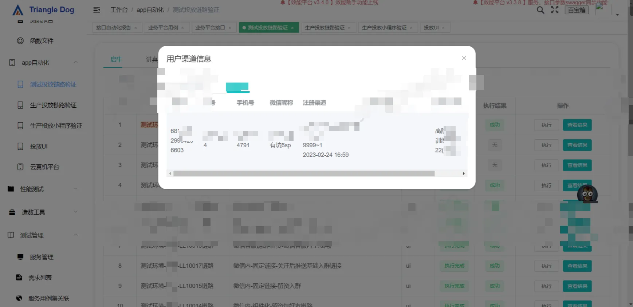The width and height of the screenshot is (633, 307).
Task: Open the search magnifier icon
Action: point(540,10)
